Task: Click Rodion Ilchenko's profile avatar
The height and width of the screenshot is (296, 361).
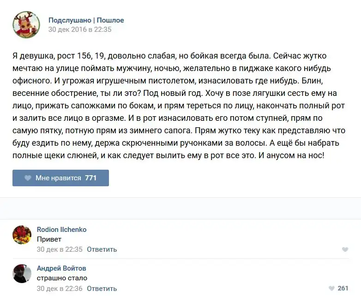Action: tap(22, 235)
